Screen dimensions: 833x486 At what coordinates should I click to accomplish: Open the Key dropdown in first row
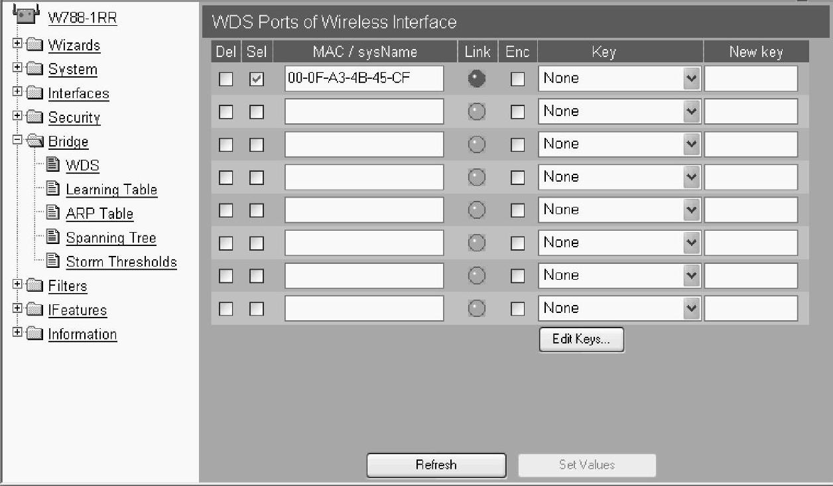[x=619, y=78]
